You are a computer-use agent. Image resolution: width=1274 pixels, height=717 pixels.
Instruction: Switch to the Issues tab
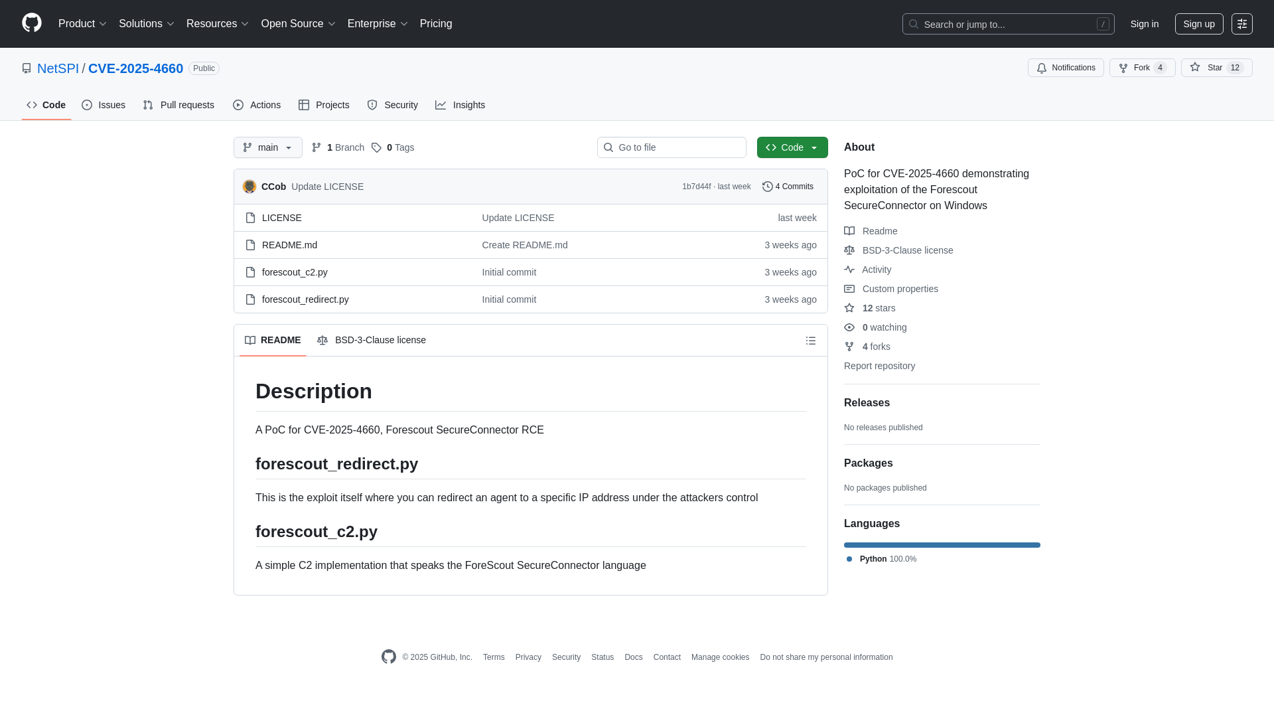[104, 105]
